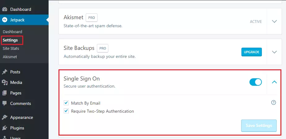Open Jetpack Settings submenu item
The width and height of the screenshot is (286, 139).
coord(10,40)
